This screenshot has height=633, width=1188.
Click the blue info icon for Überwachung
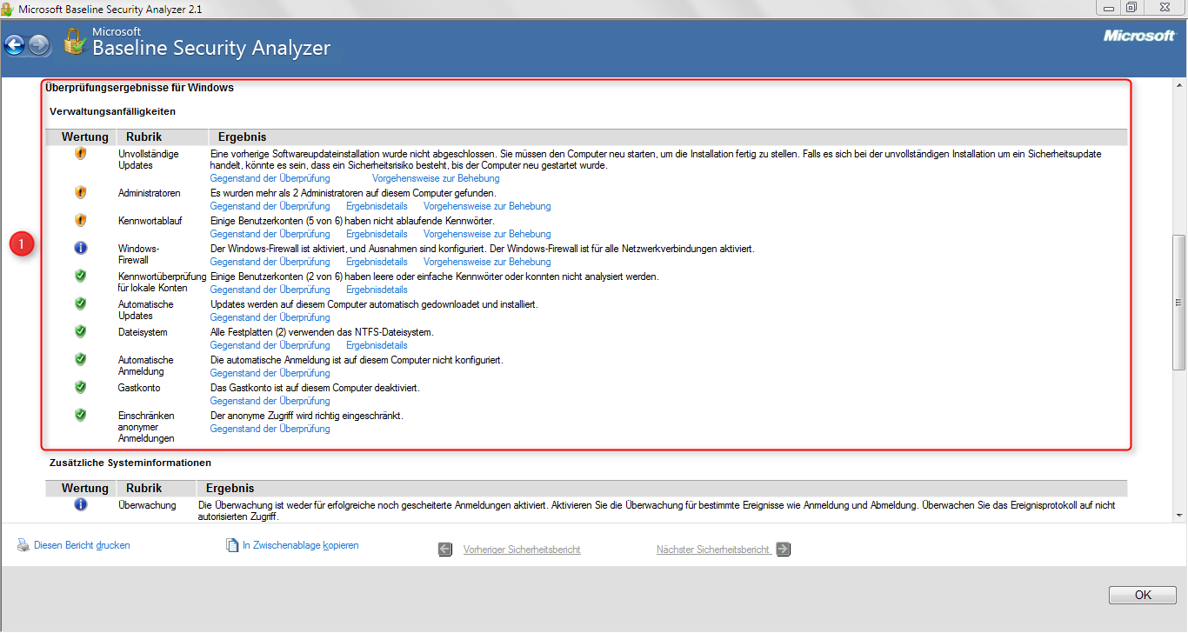click(x=80, y=505)
